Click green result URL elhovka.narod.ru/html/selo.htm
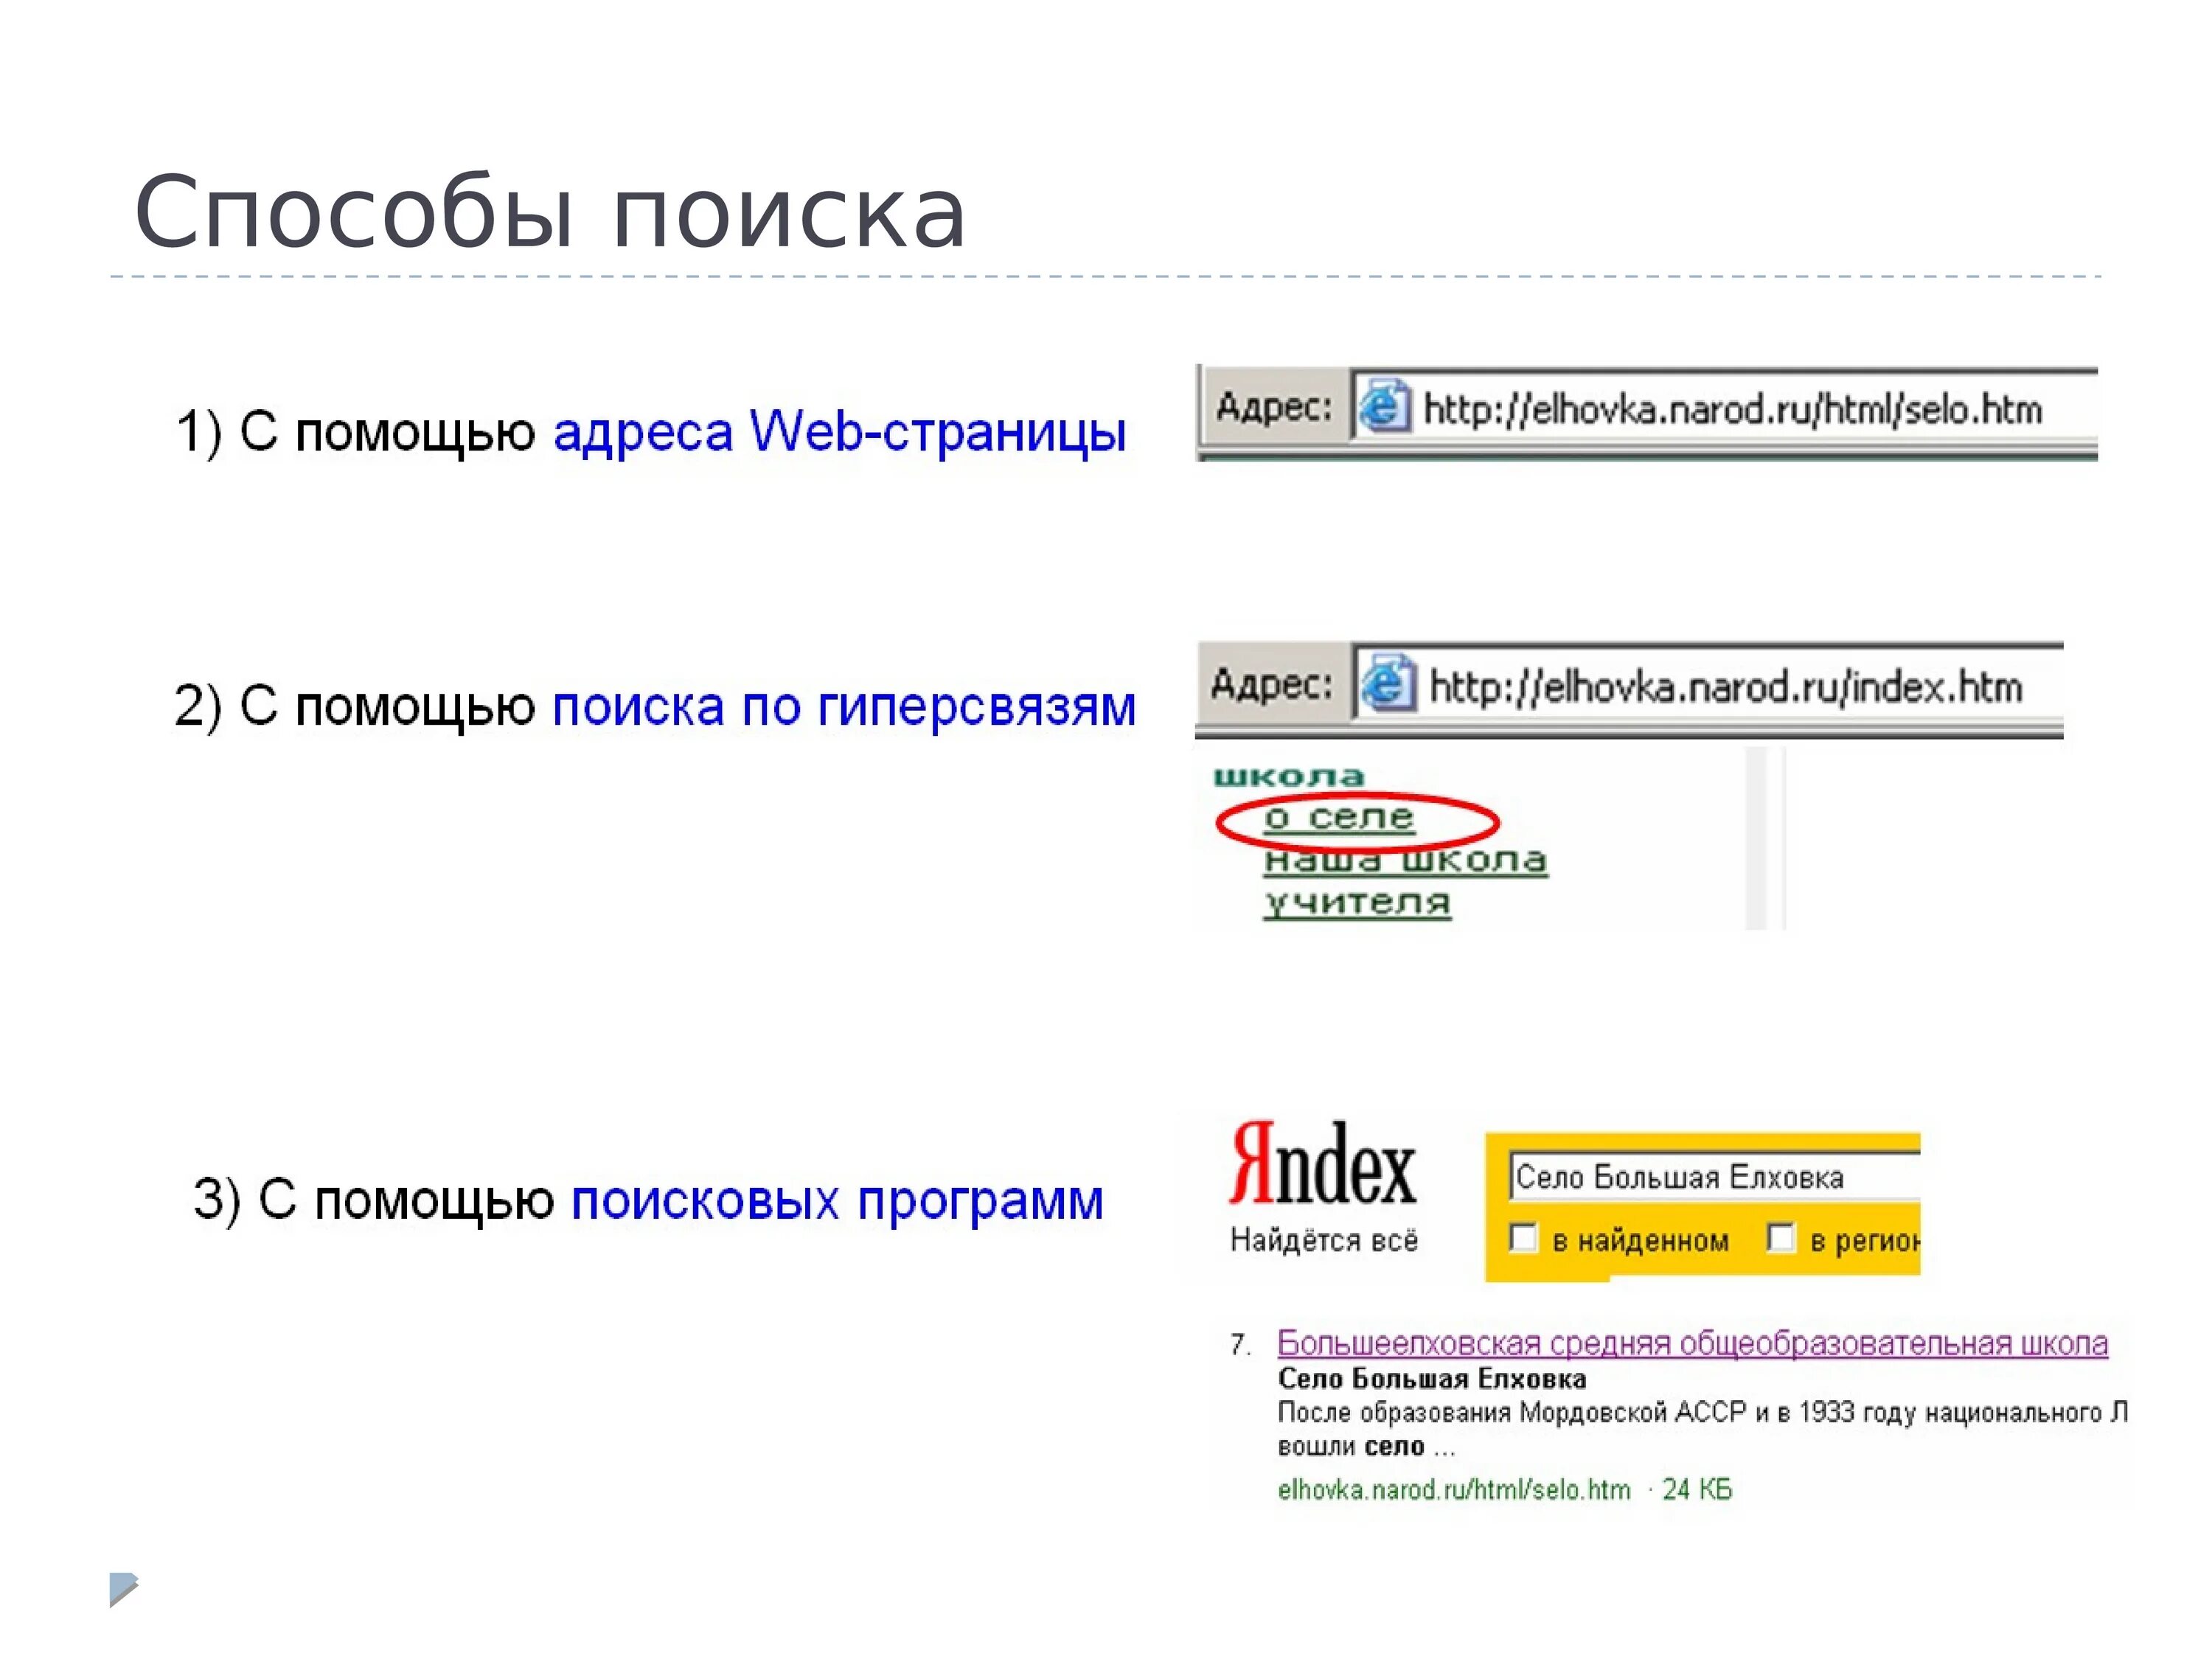This screenshot has height=1659, width=2212. coord(1453,1490)
